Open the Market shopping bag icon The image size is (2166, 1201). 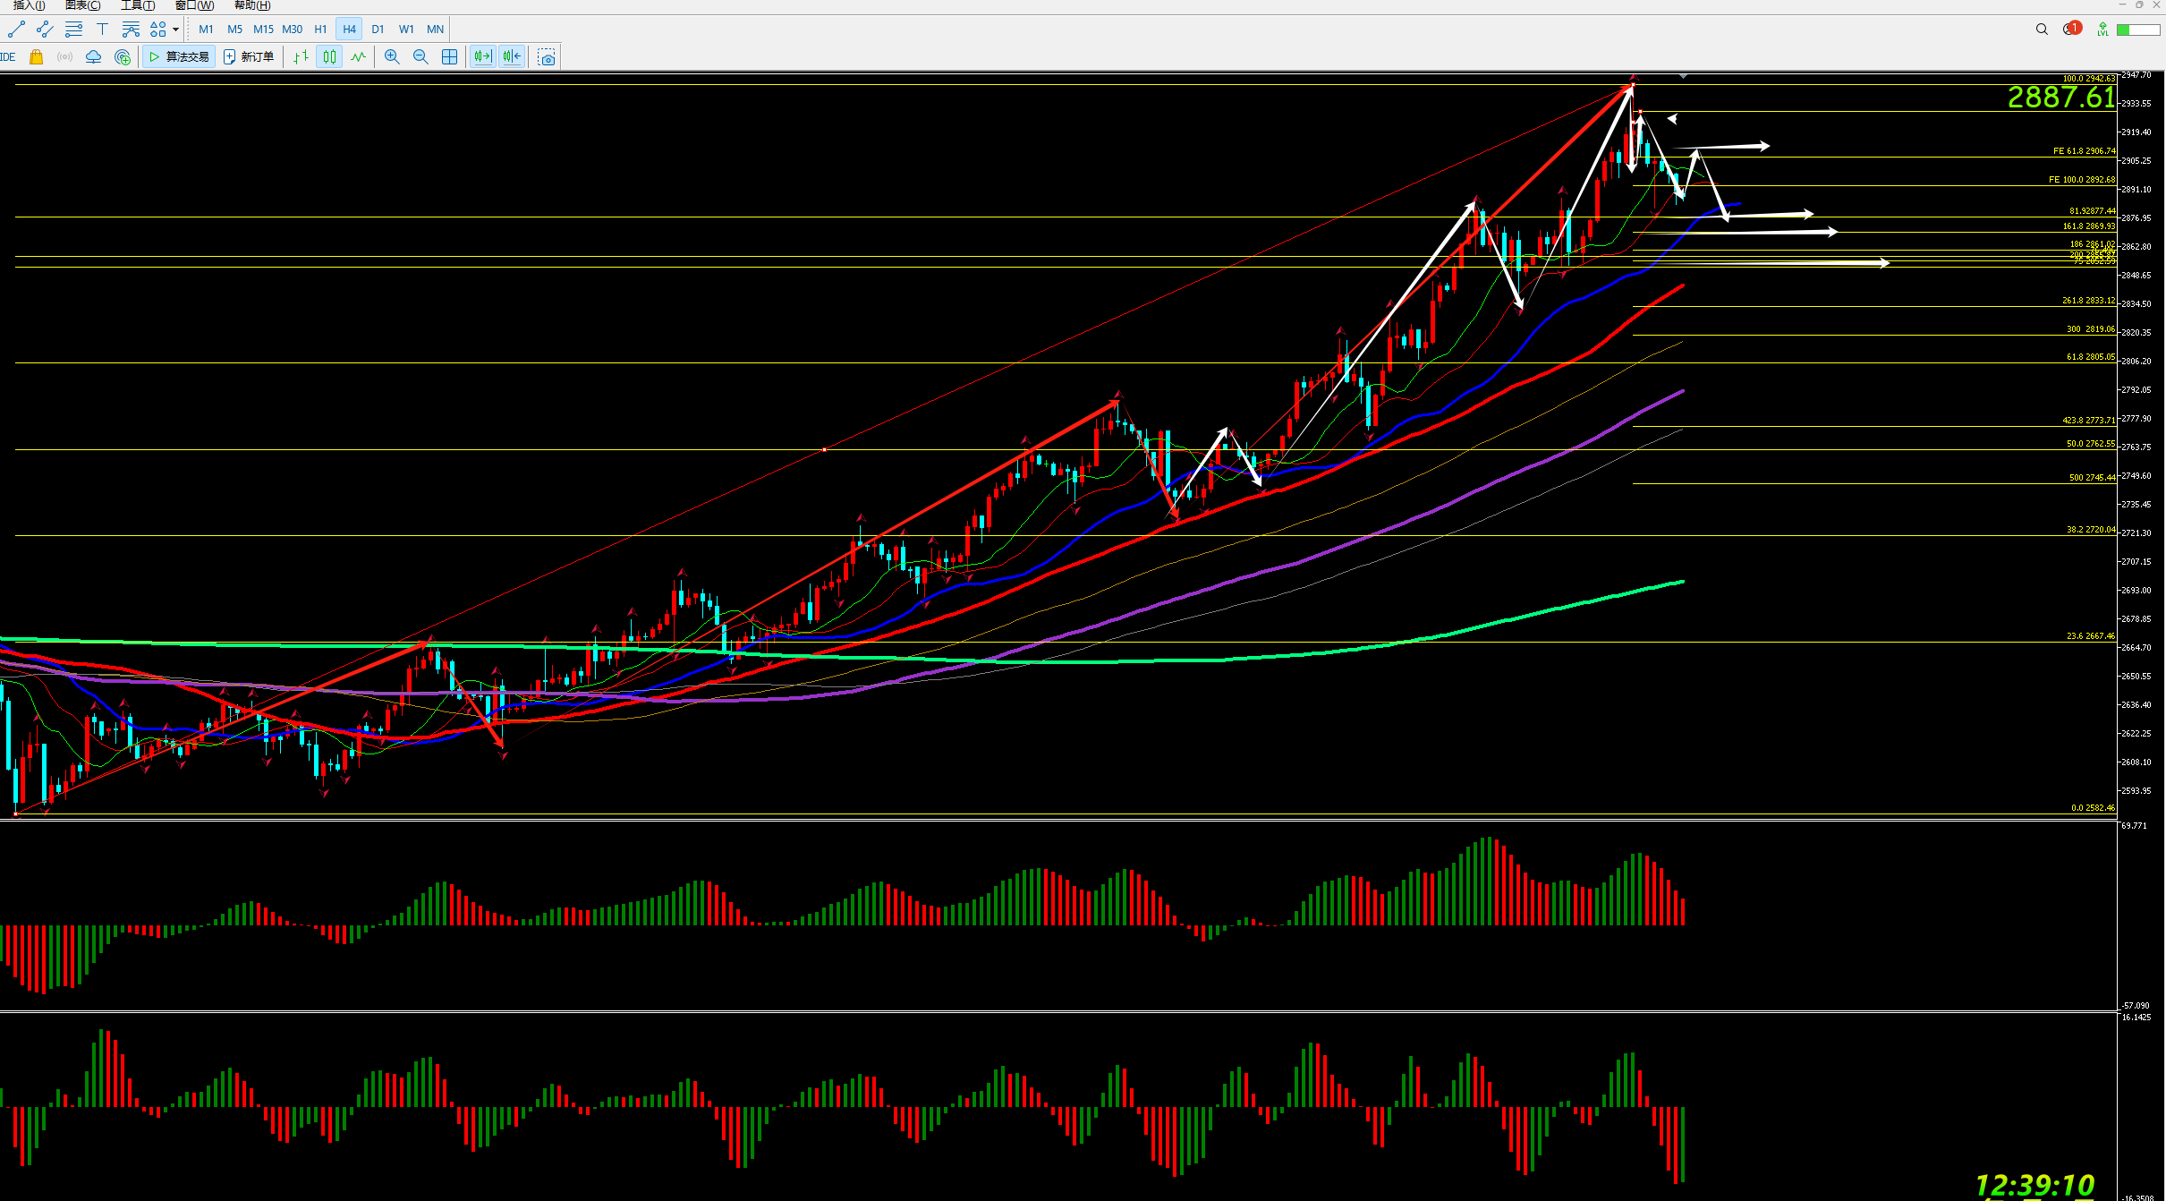click(36, 57)
